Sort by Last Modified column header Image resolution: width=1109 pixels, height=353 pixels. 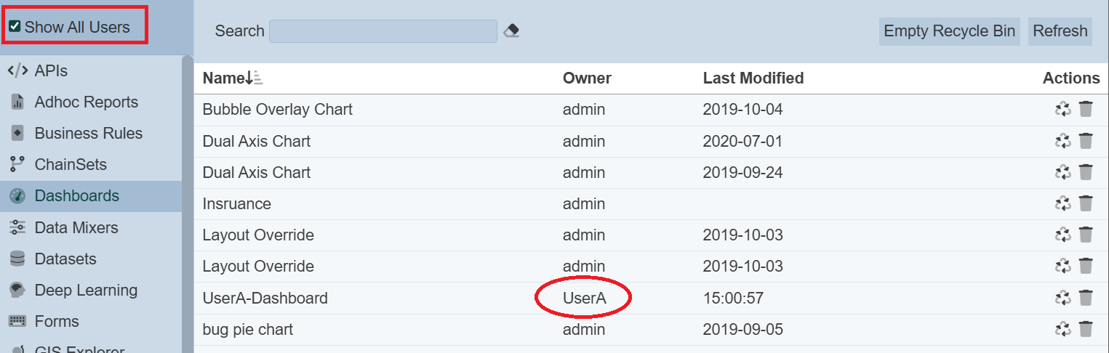point(753,78)
